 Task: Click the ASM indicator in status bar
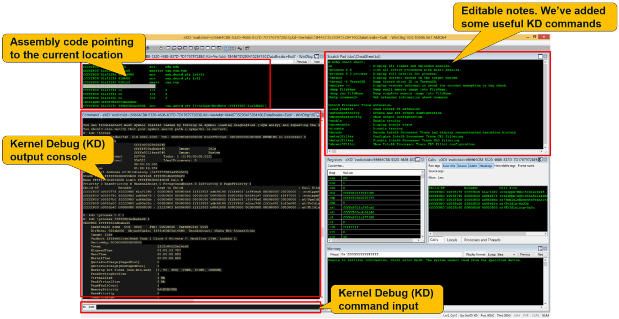516,316
